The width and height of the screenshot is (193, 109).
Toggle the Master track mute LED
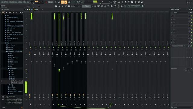(30, 47)
